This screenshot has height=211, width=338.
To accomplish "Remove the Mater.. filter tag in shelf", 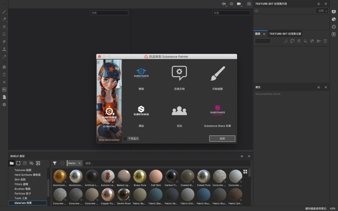I will [x=79, y=163].
